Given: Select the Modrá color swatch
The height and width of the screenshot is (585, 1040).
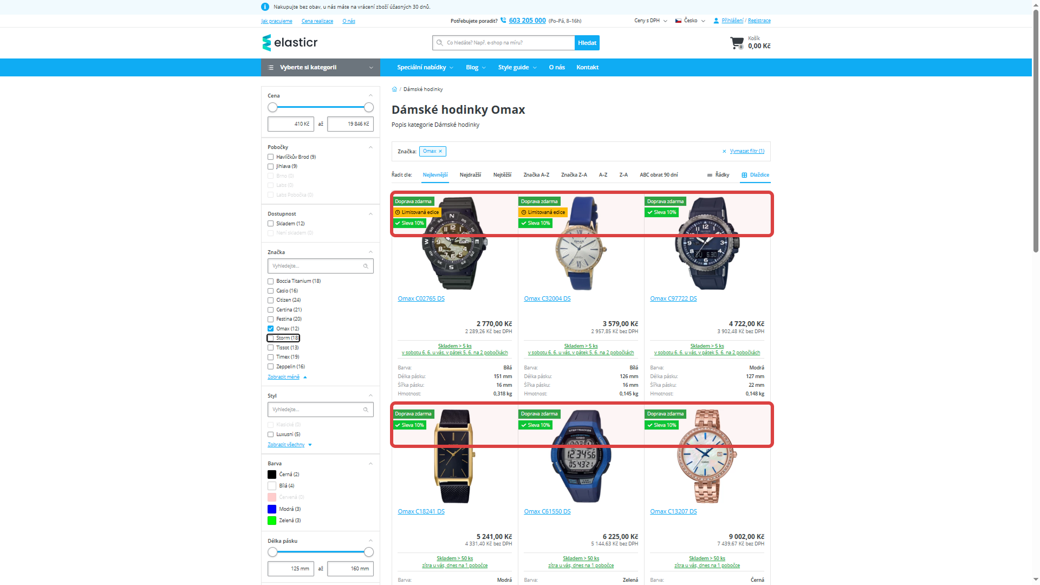Looking at the screenshot, I should tap(272, 509).
